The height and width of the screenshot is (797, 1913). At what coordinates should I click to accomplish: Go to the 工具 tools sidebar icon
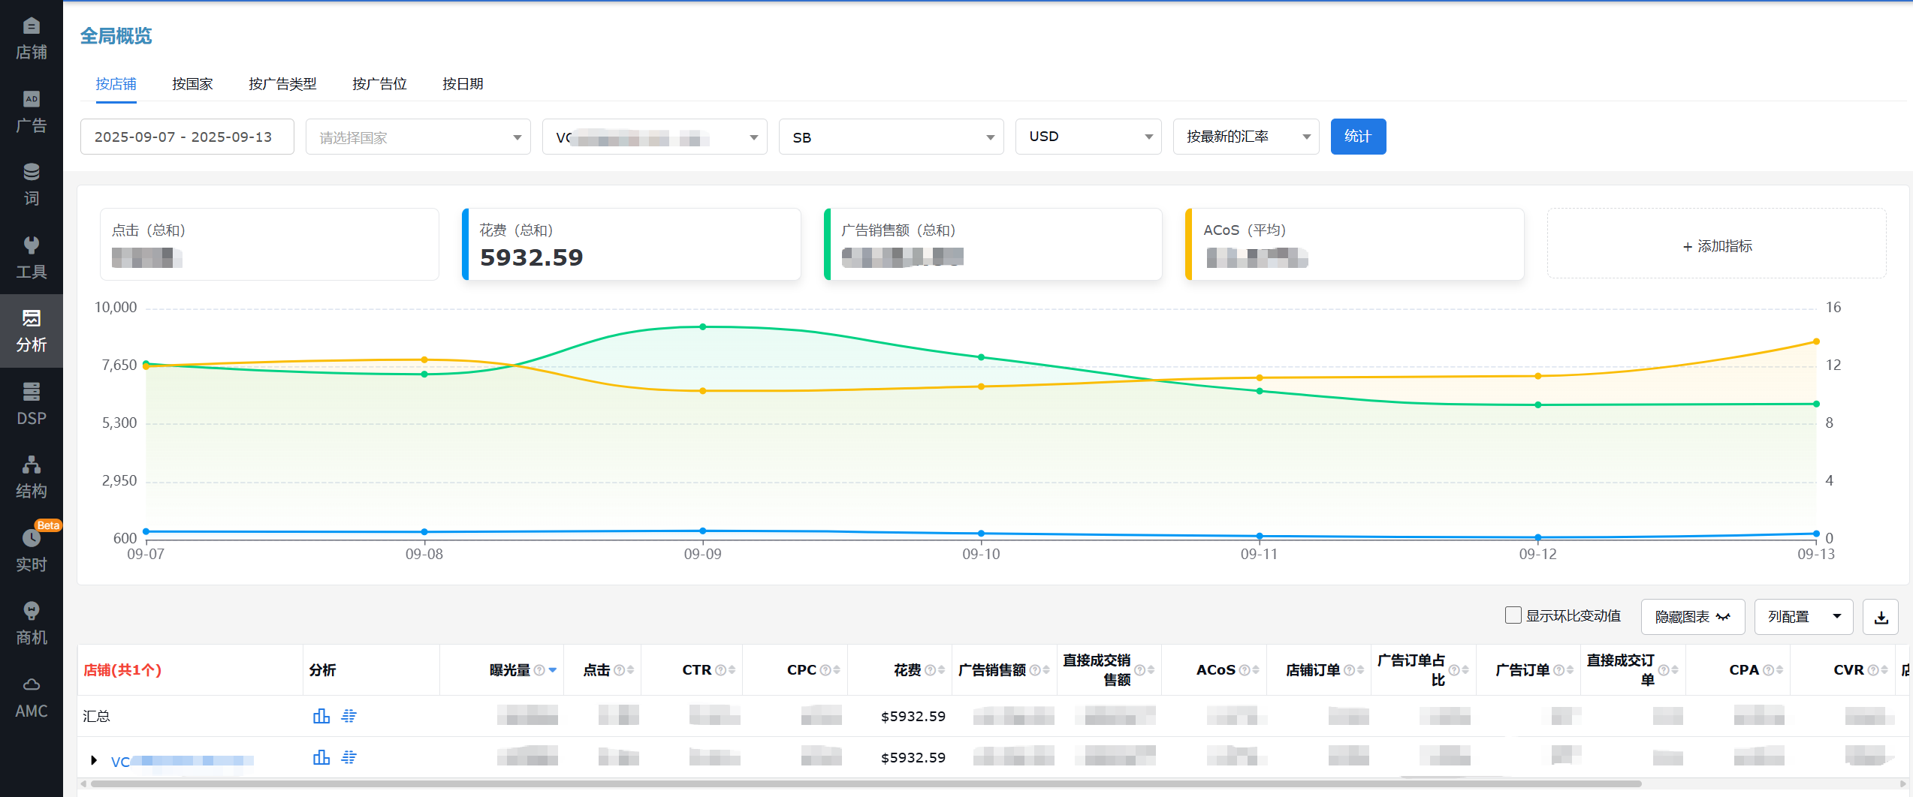tap(31, 258)
